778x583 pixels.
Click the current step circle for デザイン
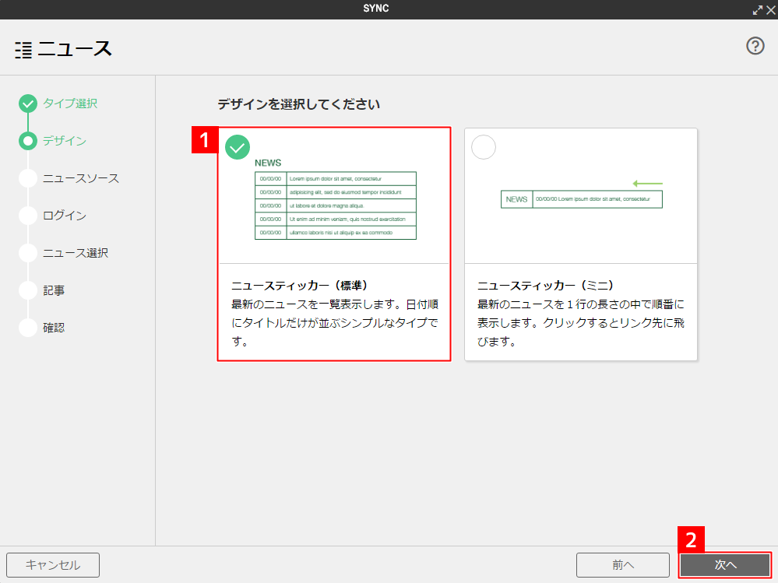tap(28, 141)
